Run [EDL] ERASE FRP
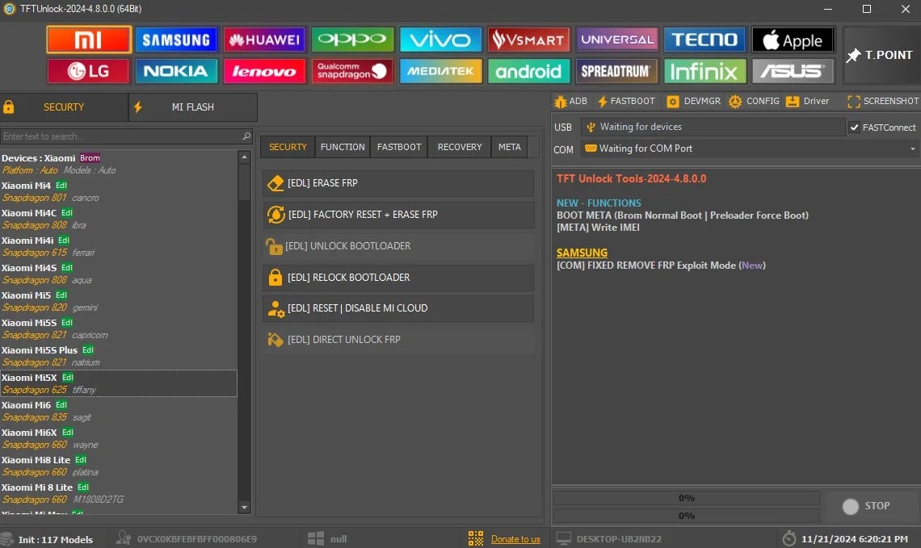The height and width of the screenshot is (548, 921). pos(398,183)
